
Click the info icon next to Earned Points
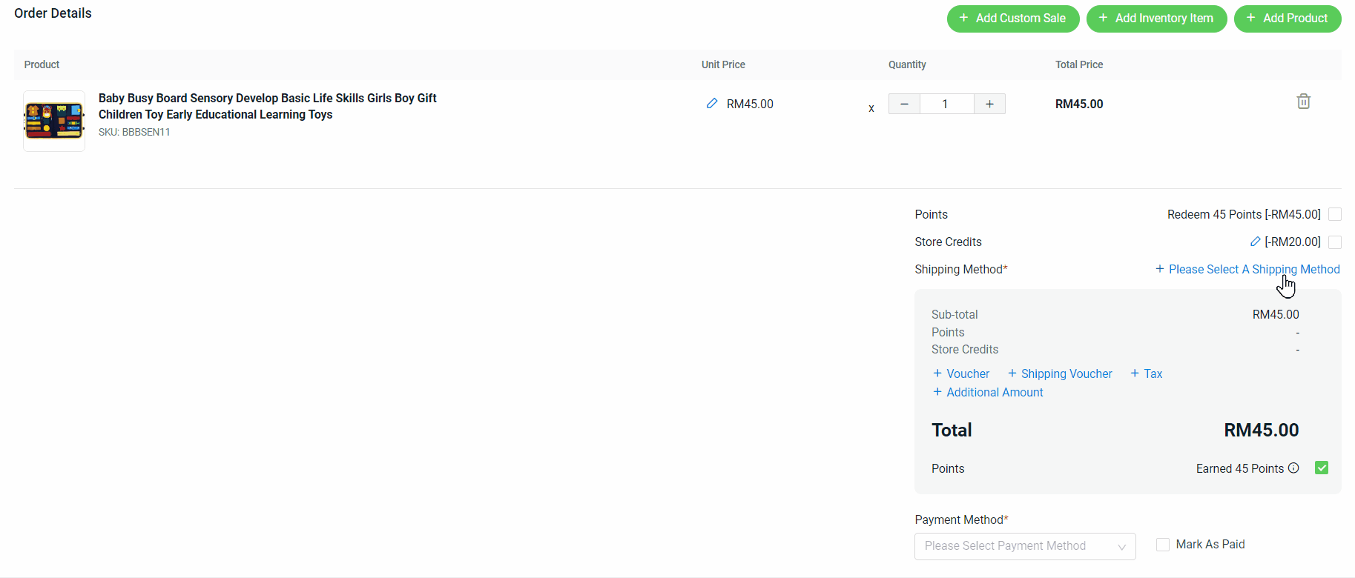pyautogui.click(x=1293, y=468)
